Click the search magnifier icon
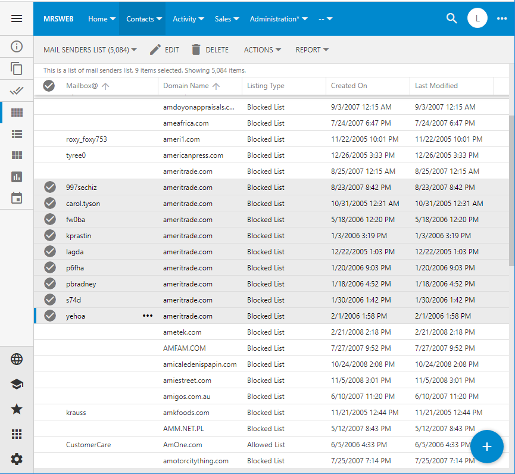 (452, 18)
